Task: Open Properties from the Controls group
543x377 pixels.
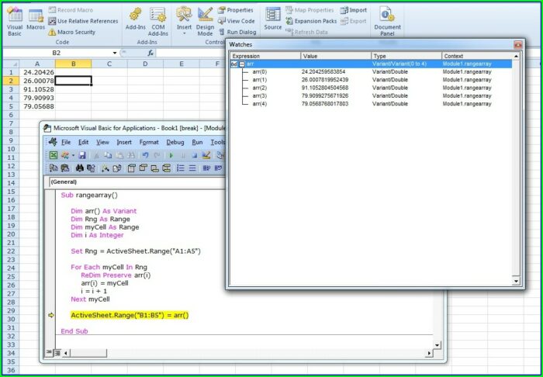Action: click(x=236, y=10)
